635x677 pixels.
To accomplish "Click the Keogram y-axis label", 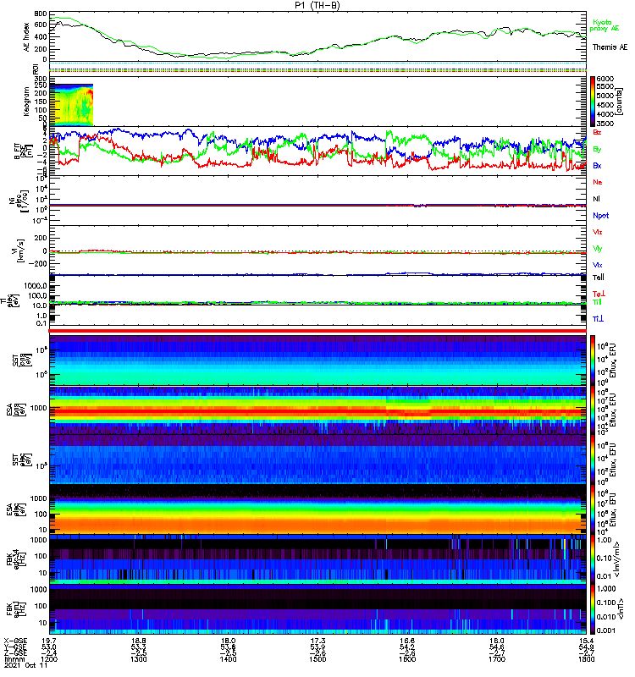I will pos(27,102).
